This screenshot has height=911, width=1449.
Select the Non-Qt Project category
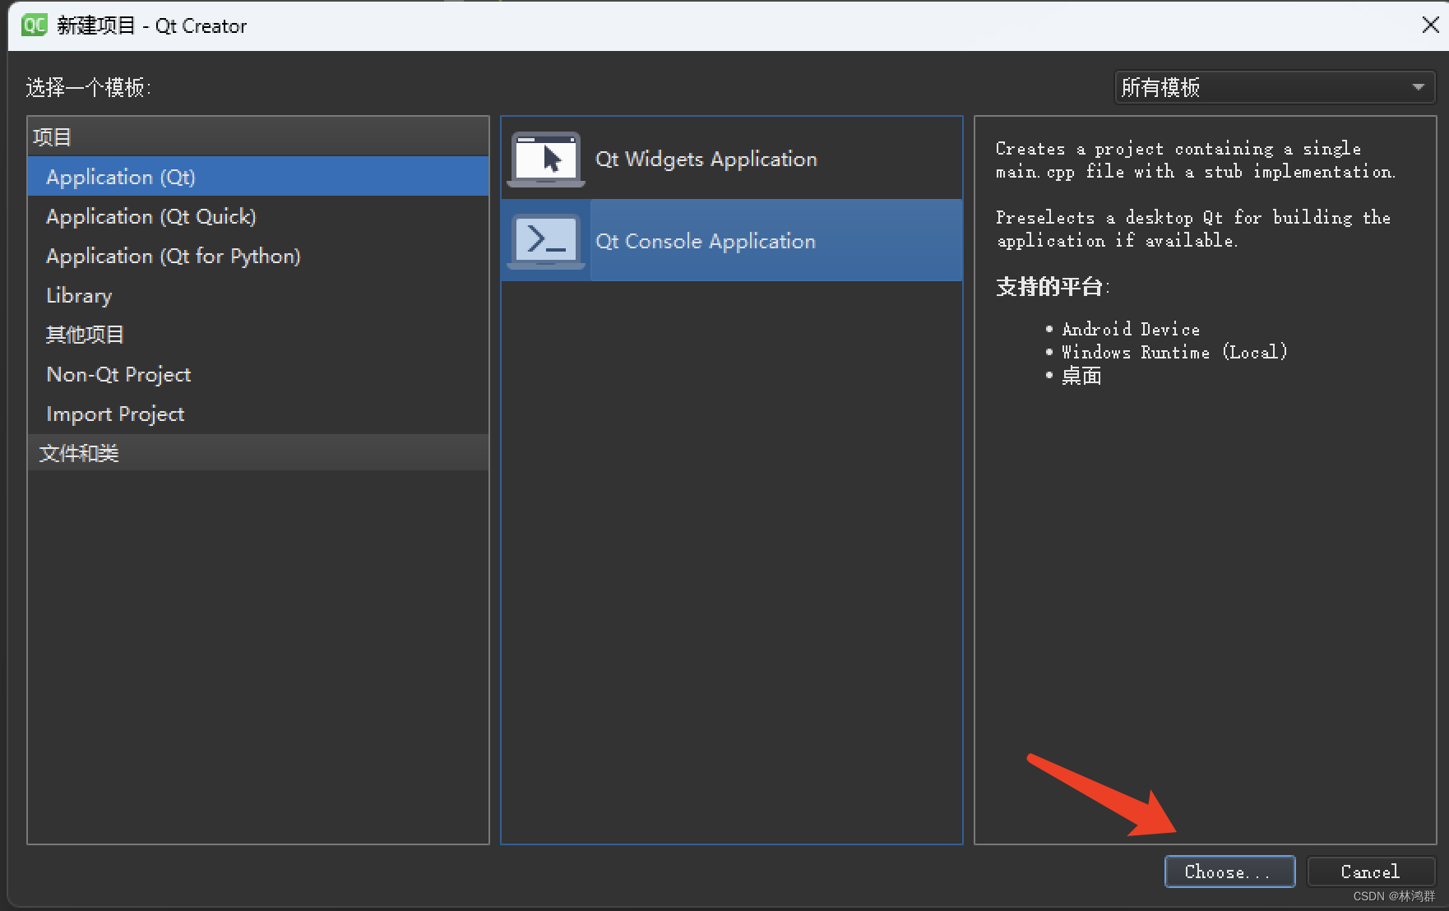pos(258,374)
